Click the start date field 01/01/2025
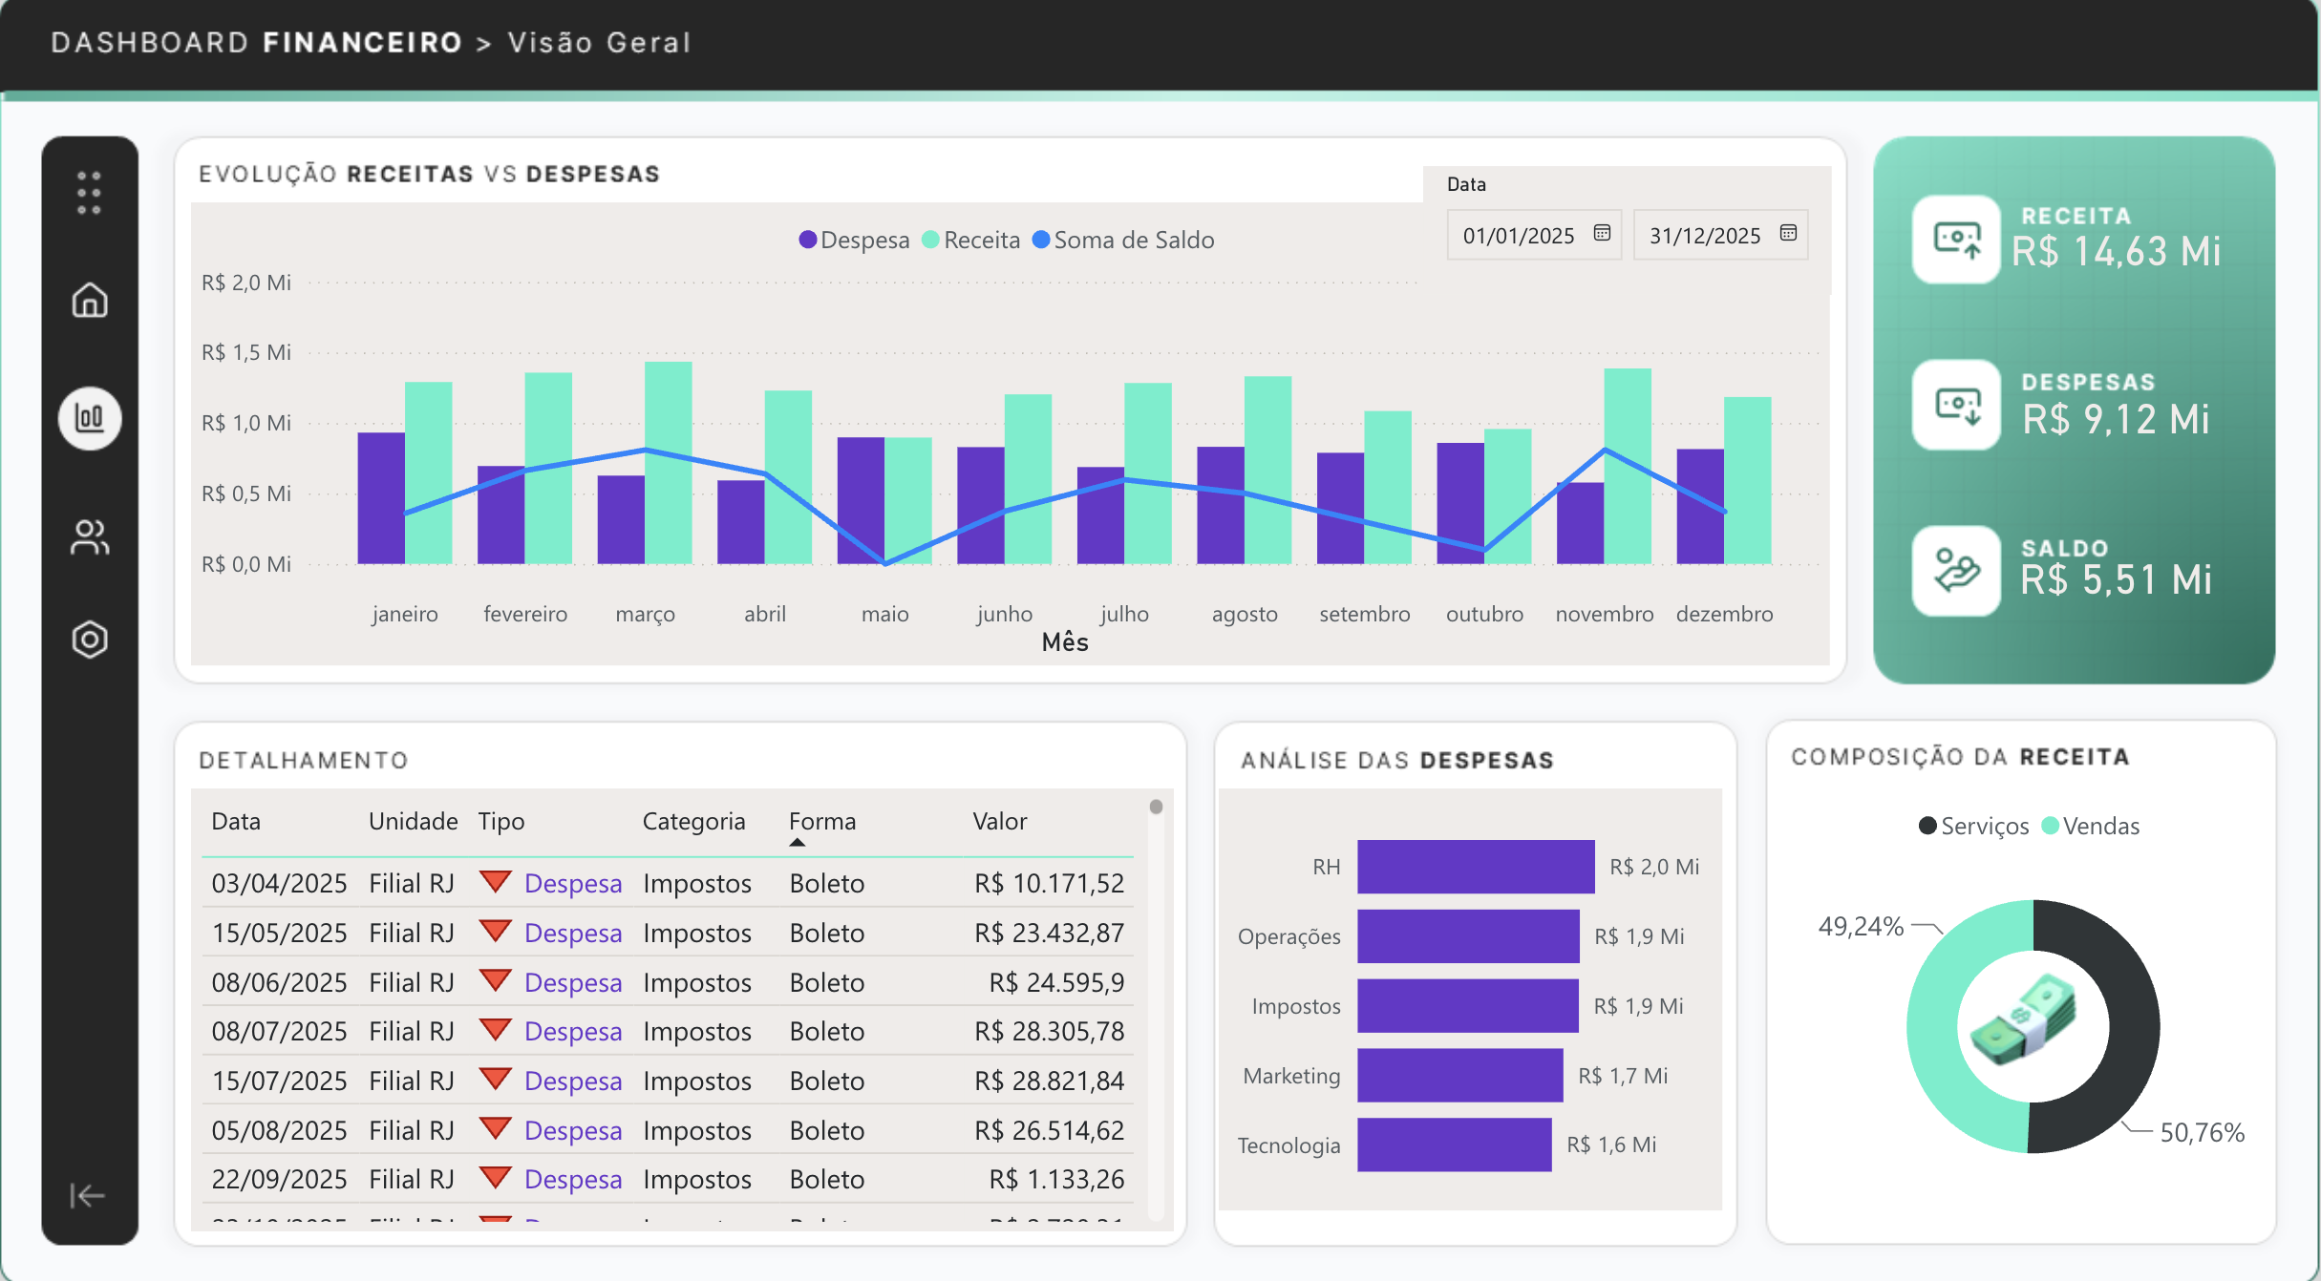The height and width of the screenshot is (1281, 2321). click(1534, 235)
